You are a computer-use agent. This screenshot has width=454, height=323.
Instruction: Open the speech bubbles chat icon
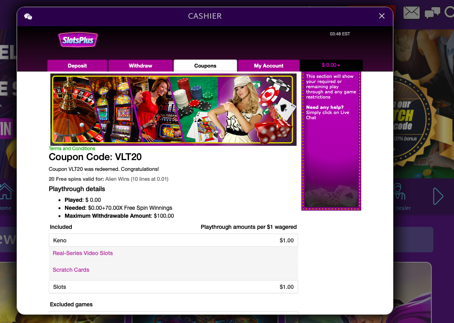click(x=432, y=14)
